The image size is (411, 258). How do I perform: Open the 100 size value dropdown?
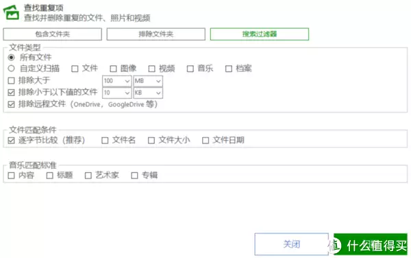(117, 81)
